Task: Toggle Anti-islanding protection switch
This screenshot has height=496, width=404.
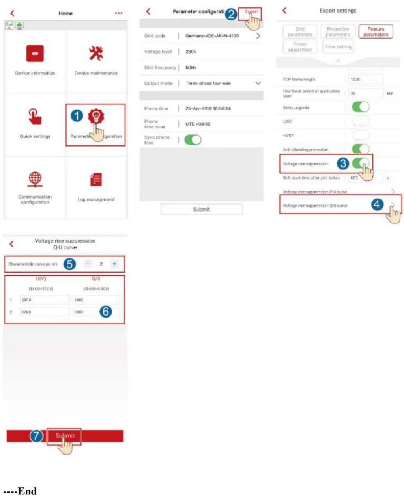Action: click(361, 149)
